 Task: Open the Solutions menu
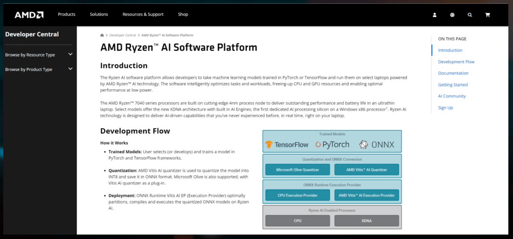click(99, 14)
